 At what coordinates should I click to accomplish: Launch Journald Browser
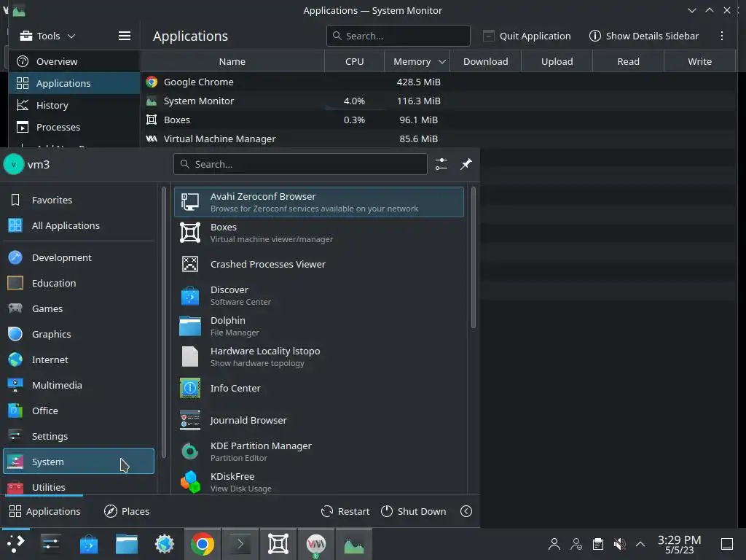pyautogui.click(x=319, y=420)
